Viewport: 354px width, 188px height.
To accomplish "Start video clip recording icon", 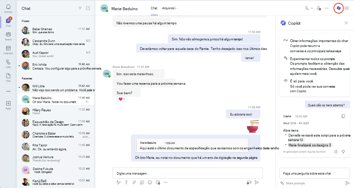I will 249,182.
